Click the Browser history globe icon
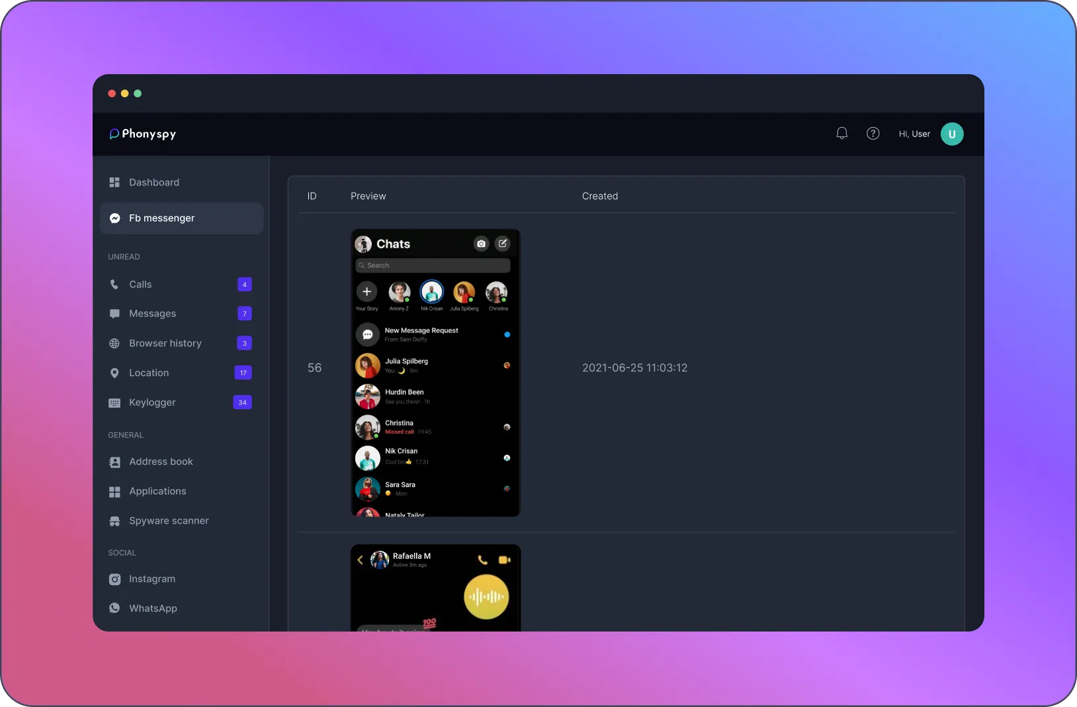 tap(114, 344)
